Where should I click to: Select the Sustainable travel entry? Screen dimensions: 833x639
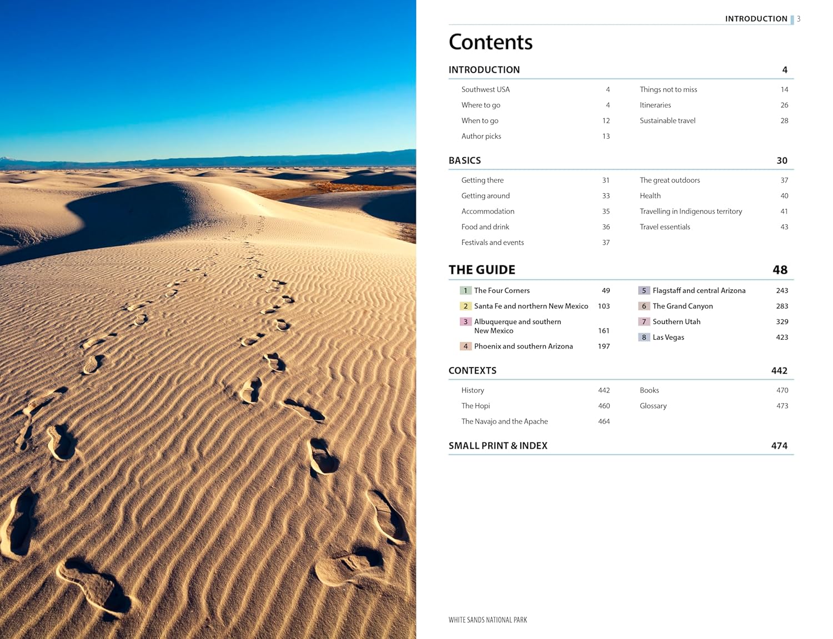(667, 120)
